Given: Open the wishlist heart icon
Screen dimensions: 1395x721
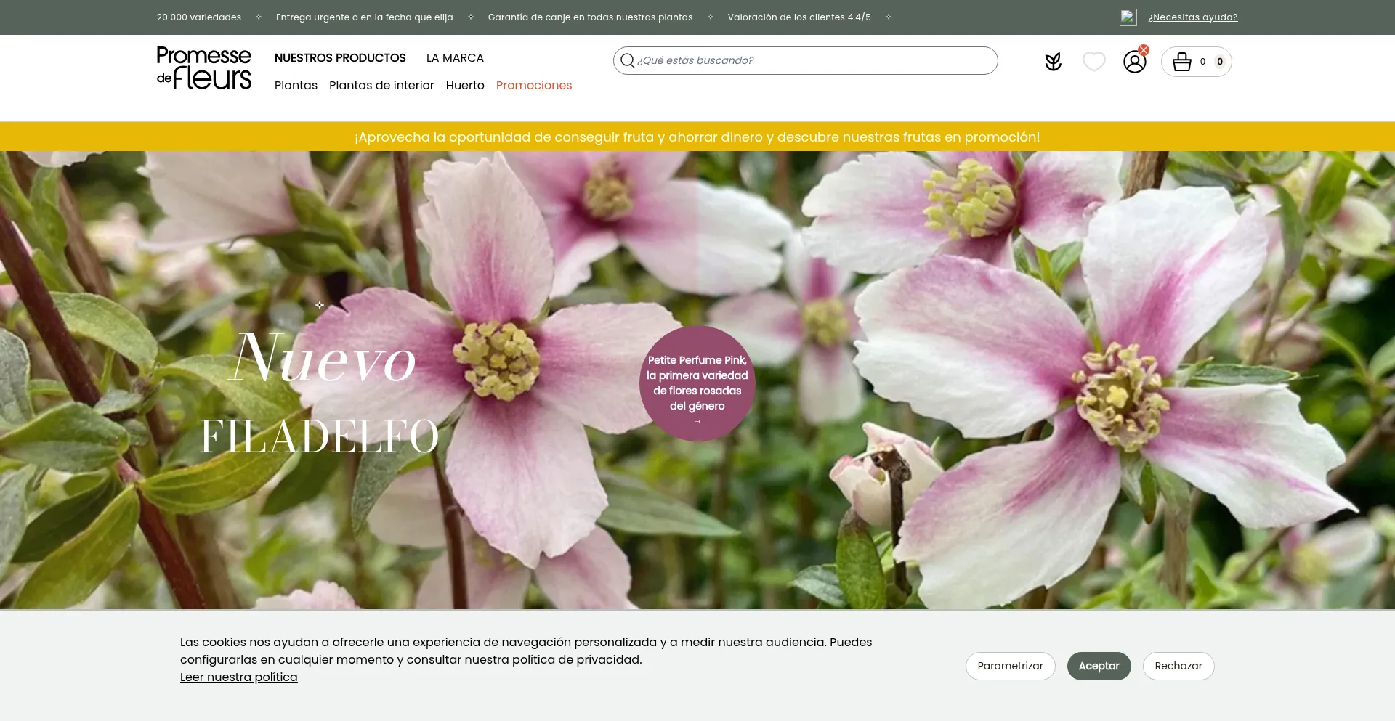Looking at the screenshot, I should click(1093, 62).
